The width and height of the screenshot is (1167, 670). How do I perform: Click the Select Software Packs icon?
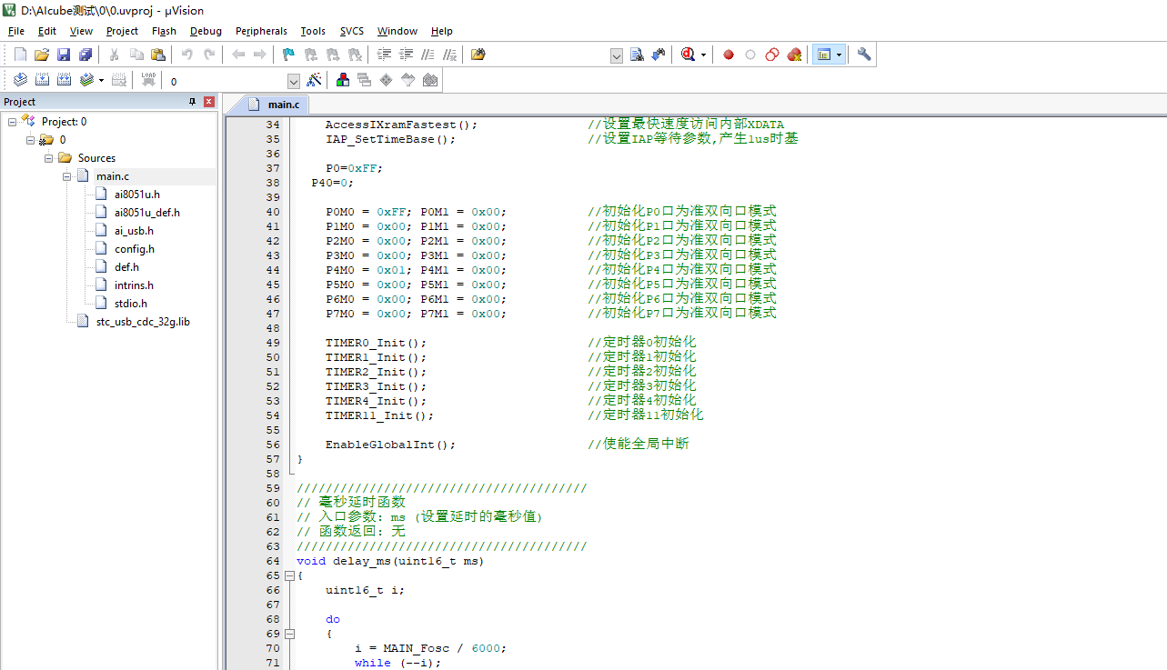pos(408,80)
